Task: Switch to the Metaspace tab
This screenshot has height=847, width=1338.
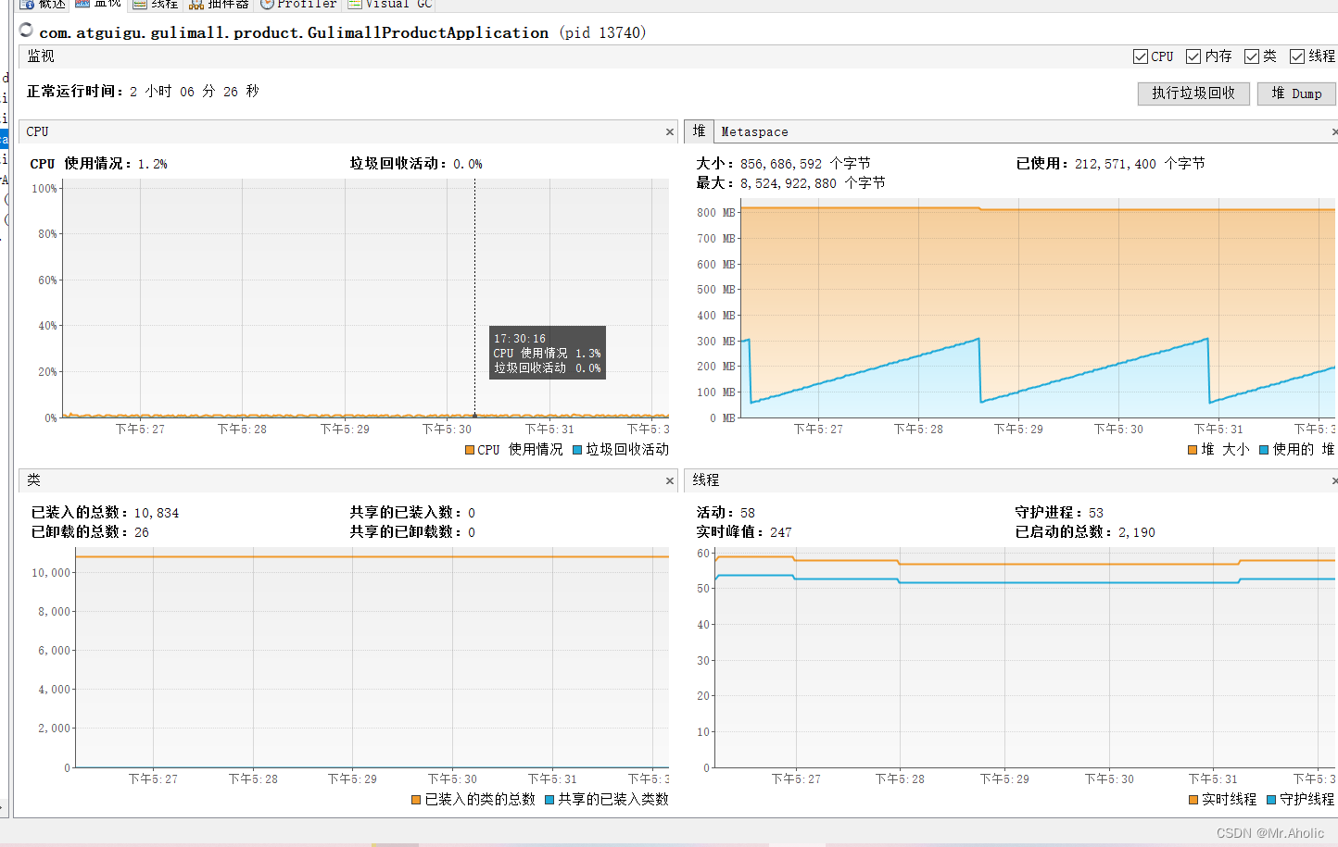Action: tap(754, 131)
